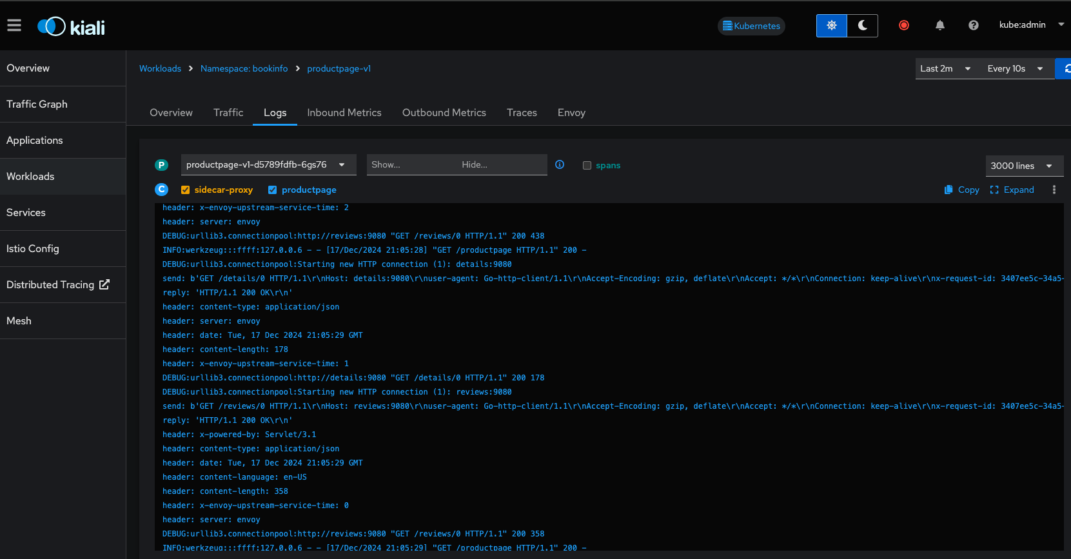Uncheck the productpage container checkbox
The height and width of the screenshot is (559, 1071).
272,190
